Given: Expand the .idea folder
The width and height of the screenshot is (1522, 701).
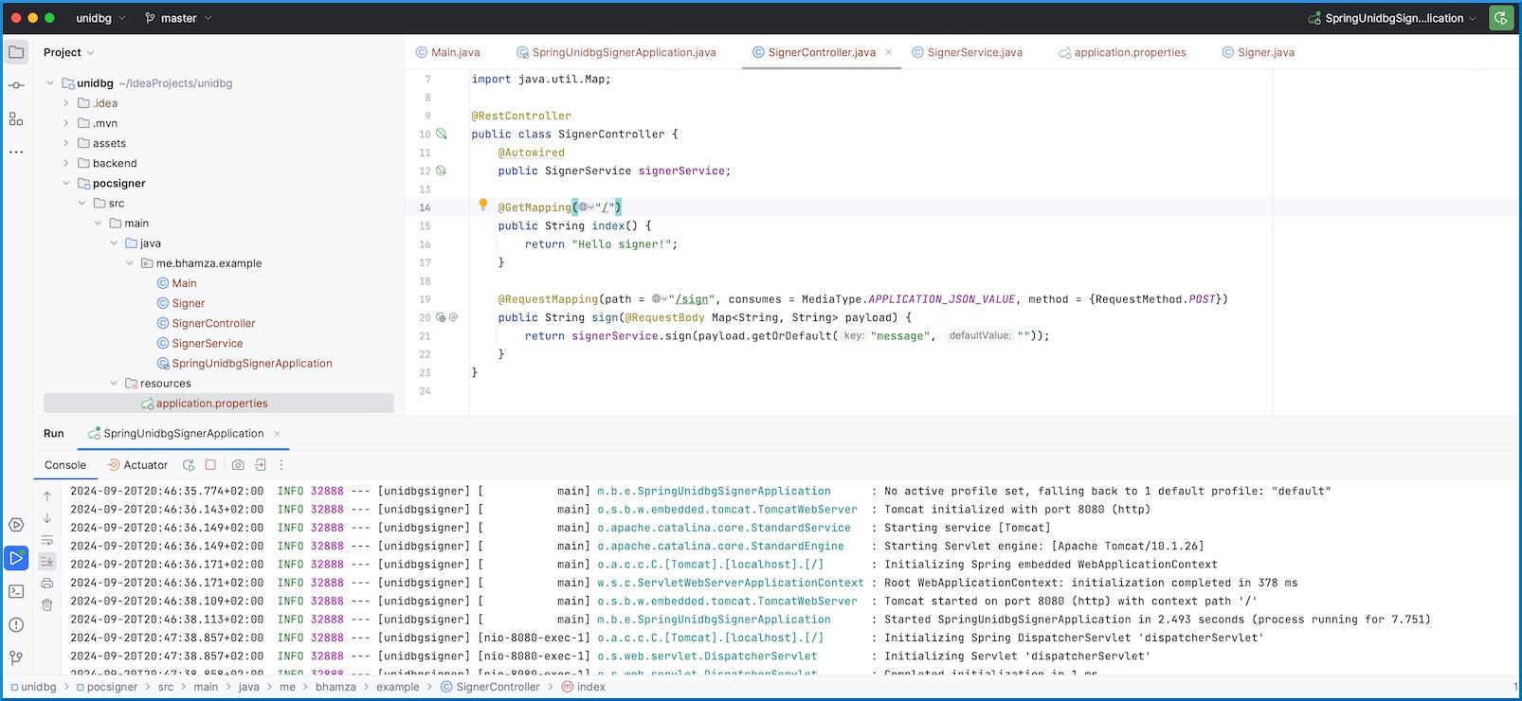Looking at the screenshot, I should pos(65,103).
